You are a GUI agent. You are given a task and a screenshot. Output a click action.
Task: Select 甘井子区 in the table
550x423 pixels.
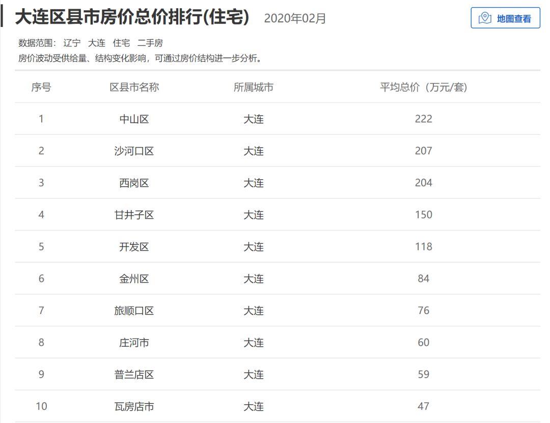[x=134, y=215]
